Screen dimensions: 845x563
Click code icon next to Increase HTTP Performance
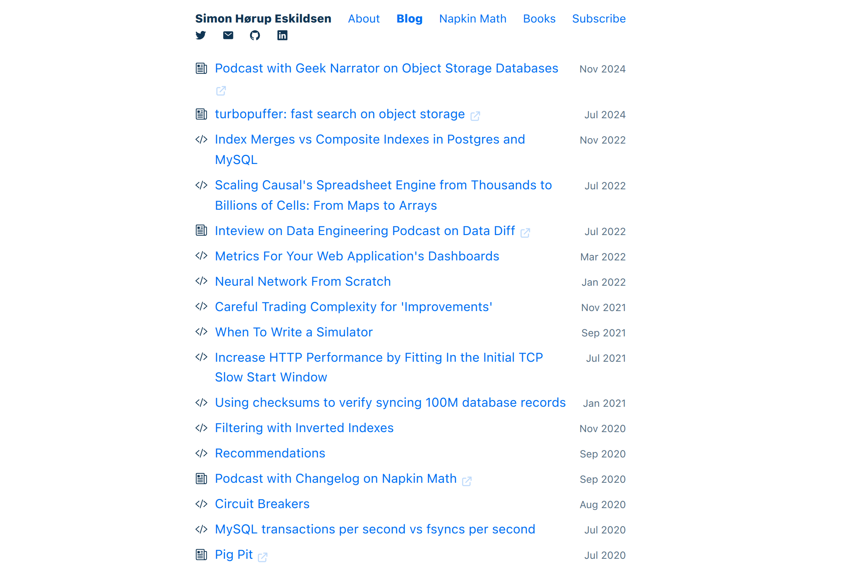click(x=201, y=357)
